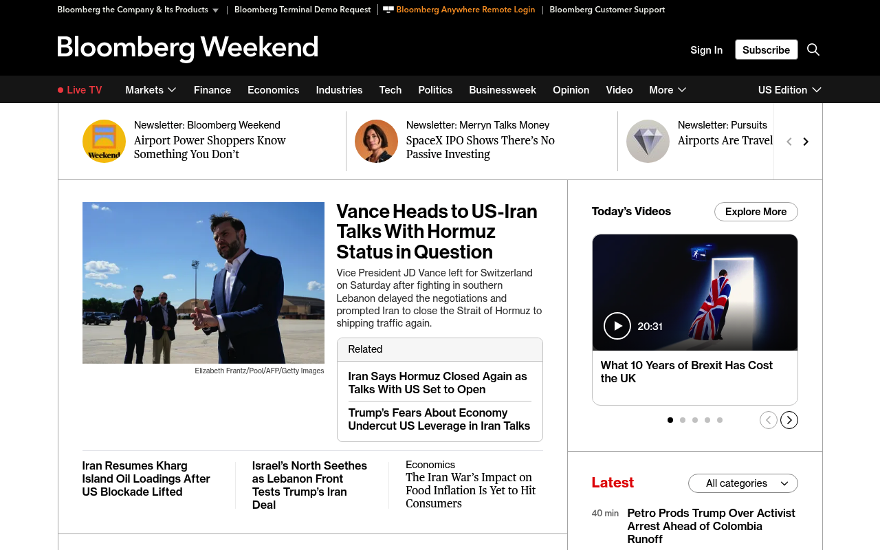This screenshot has width=880, height=550.
Task: Open the Industries section
Action: pyautogui.click(x=340, y=90)
